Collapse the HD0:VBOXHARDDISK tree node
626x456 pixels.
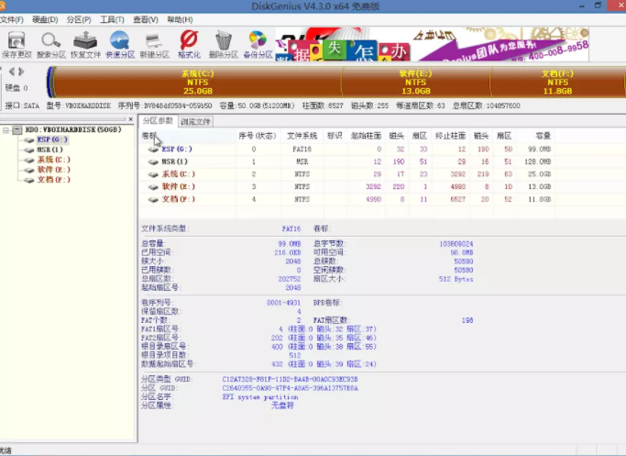pyautogui.click(x=5, y=130)
